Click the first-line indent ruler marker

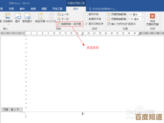point(25,32)
